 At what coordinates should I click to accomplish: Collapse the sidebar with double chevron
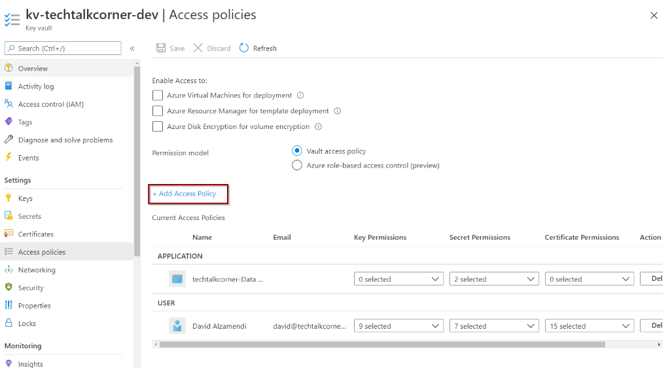click(132, 48)
